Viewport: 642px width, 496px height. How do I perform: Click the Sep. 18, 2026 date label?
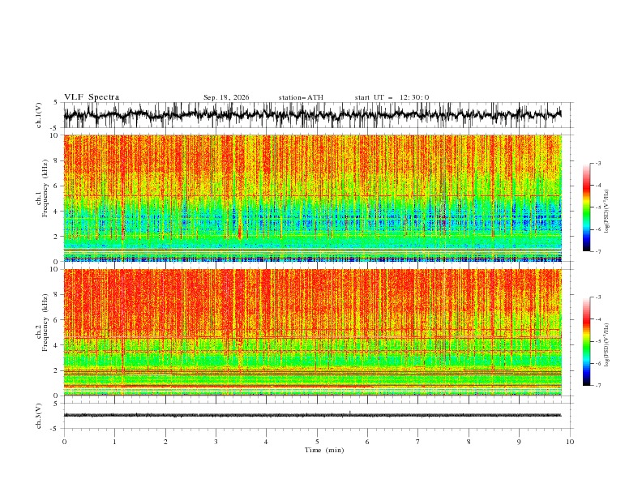pos(226,97)
